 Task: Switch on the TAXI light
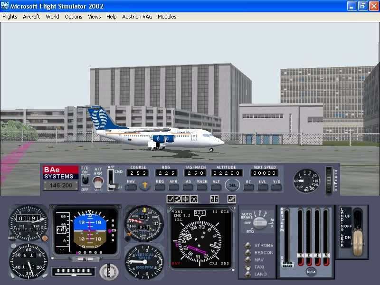coord(247,267)
